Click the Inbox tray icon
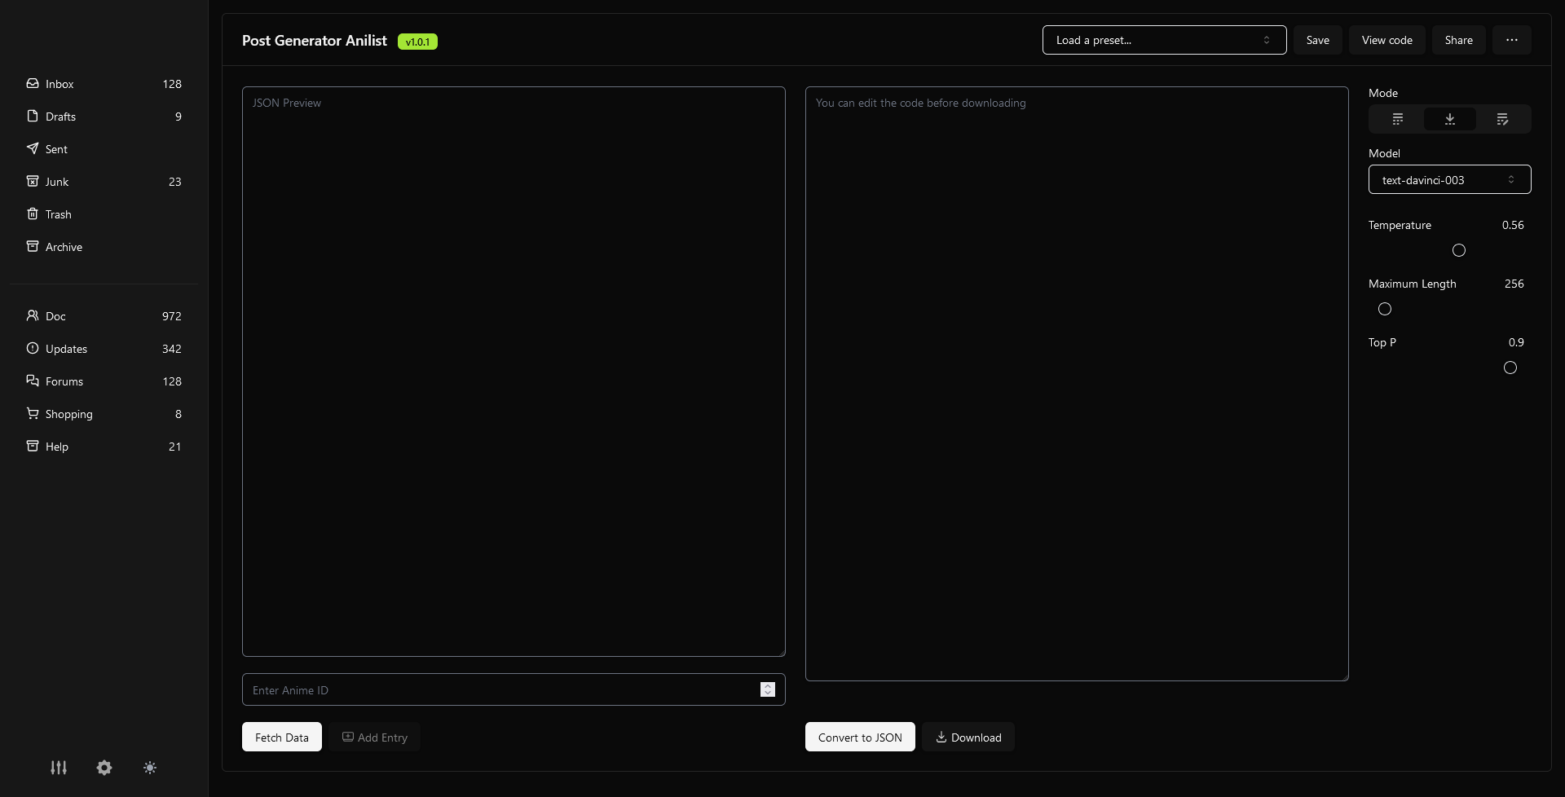 pyautogui.click(x=33, y=83)
